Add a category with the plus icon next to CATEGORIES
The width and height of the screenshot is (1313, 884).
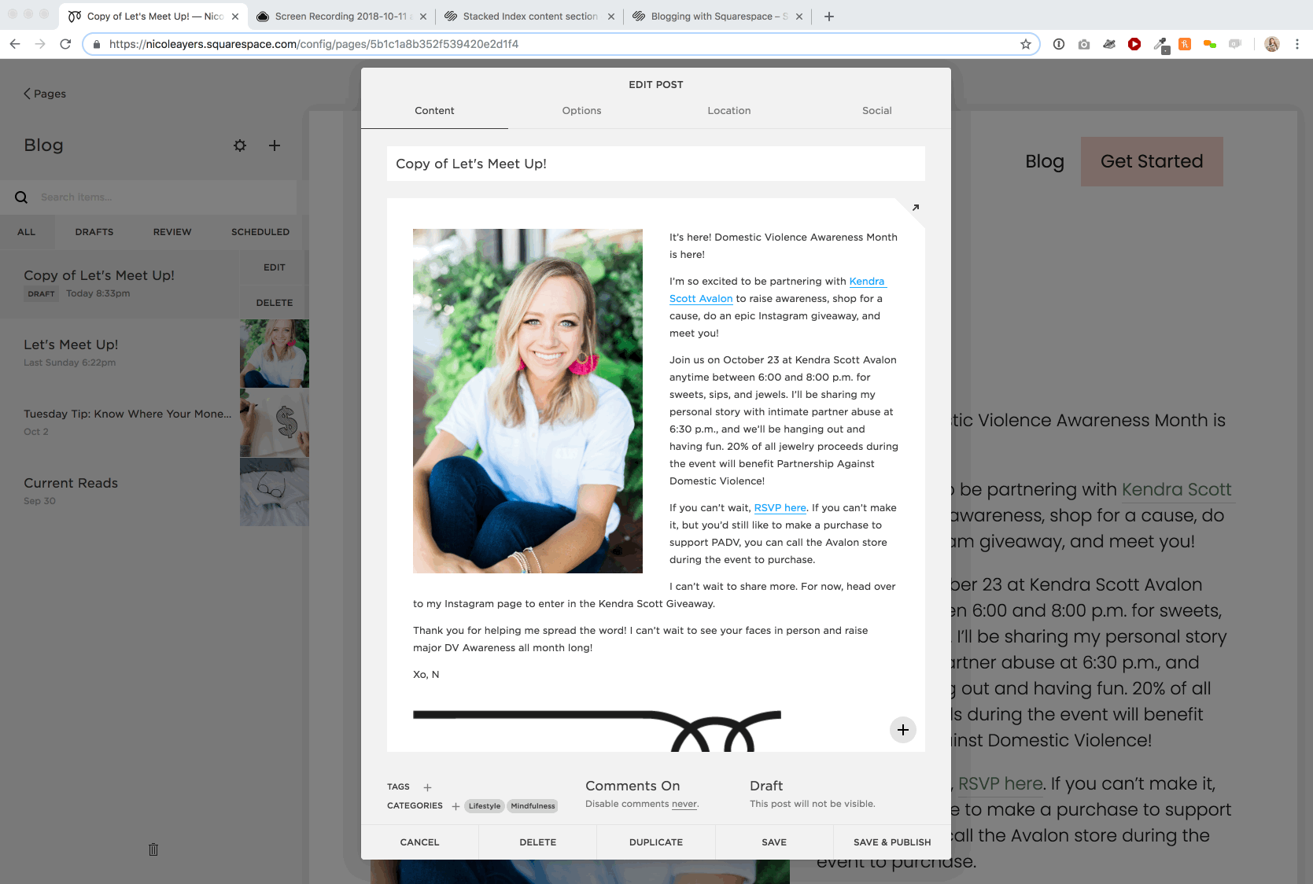click(455, 806)
